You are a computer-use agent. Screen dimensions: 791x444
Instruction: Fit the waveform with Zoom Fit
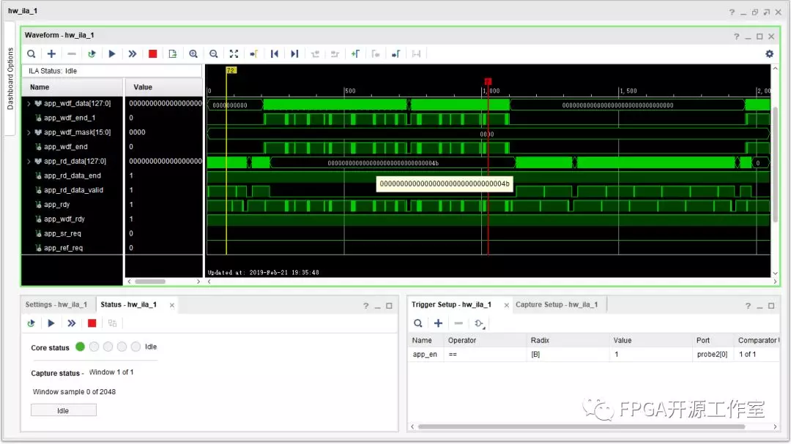pos(234,53)
